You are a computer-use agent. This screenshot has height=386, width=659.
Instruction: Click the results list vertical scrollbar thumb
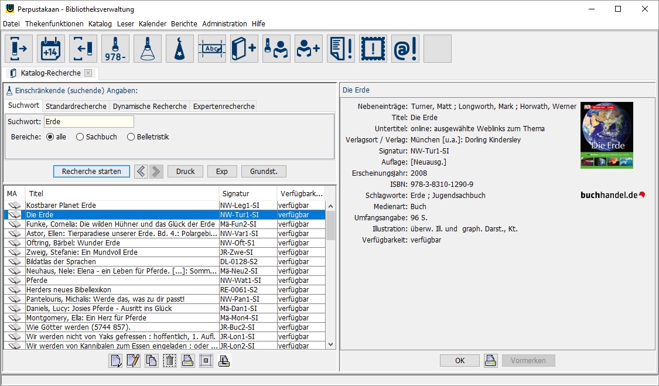pyautogui.click(x=330, y=226)
